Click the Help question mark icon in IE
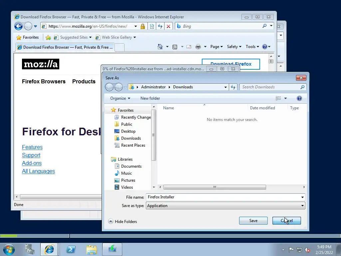Screen dimensions: 341x256 [265, 47]
